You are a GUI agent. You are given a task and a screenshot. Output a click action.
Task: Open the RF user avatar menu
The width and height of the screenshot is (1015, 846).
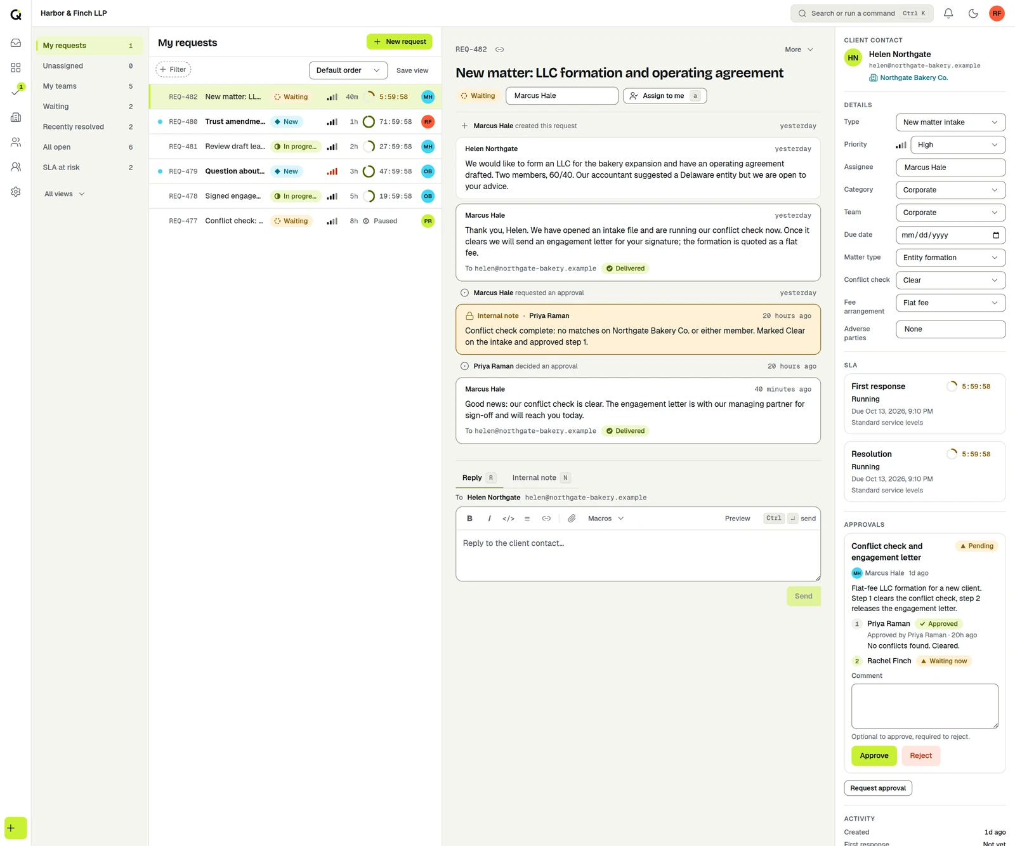[x=997, y=13]
